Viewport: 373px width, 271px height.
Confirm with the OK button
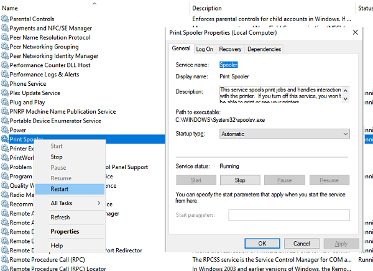262,244
